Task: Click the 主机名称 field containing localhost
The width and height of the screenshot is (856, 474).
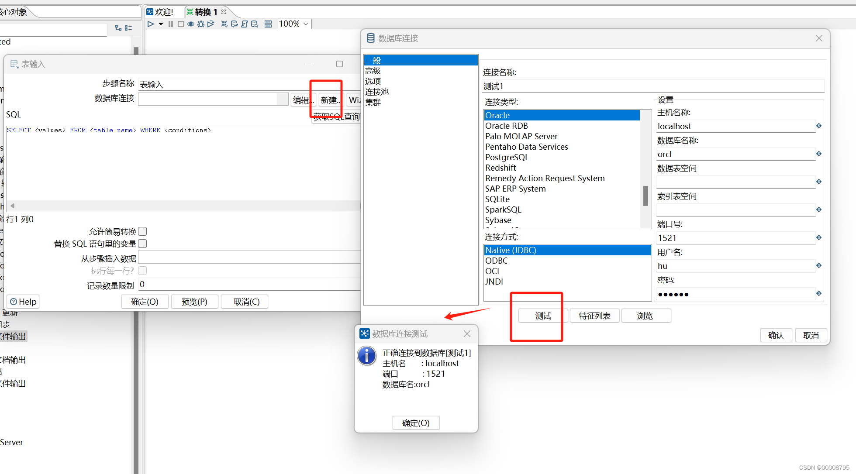Action: pyautogui.click(x=735, y=126)
